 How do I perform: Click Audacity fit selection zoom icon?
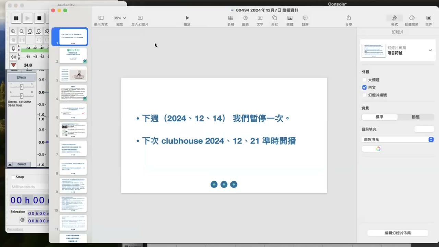pyautogui.click(x=30, y=31)
